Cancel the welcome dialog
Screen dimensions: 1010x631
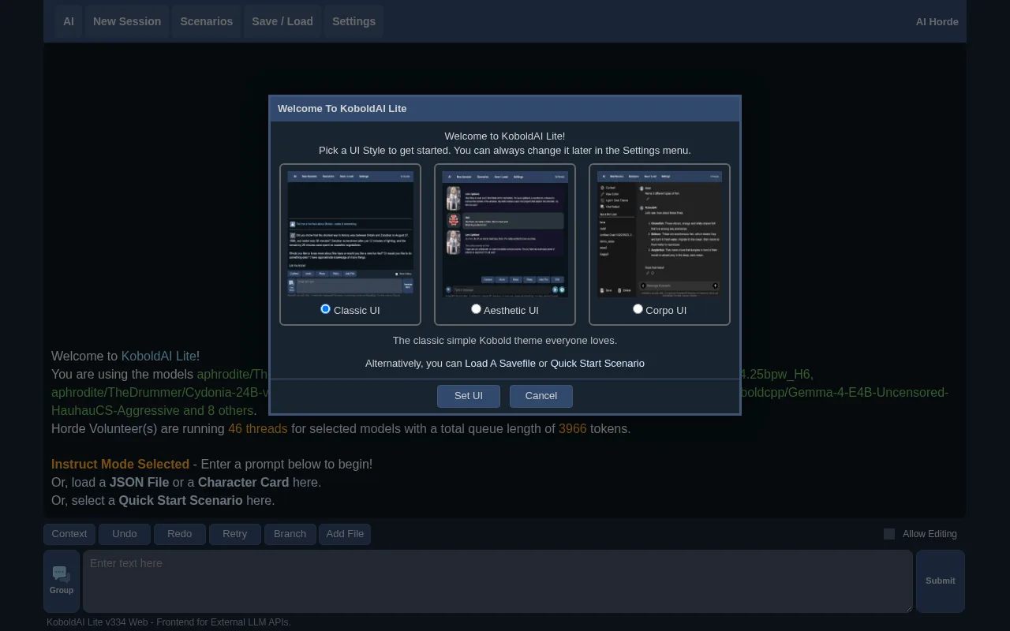tap(541, 396)
